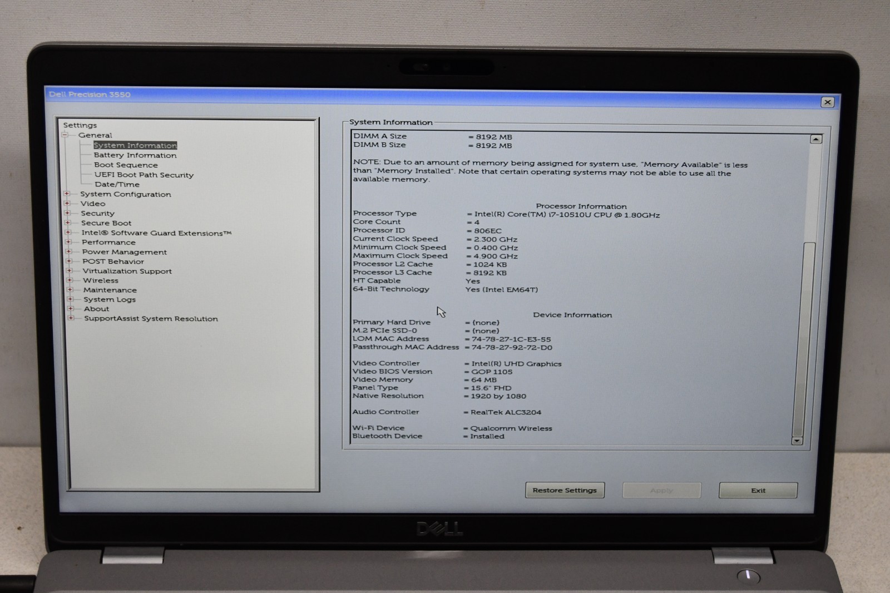The width and height of the screenshot is (890, 593).
Task: Click the Processor Information heading
Action: 581,206
